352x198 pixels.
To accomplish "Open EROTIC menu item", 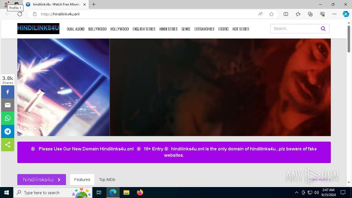I will pyautogui.click(x=223, y=29).
